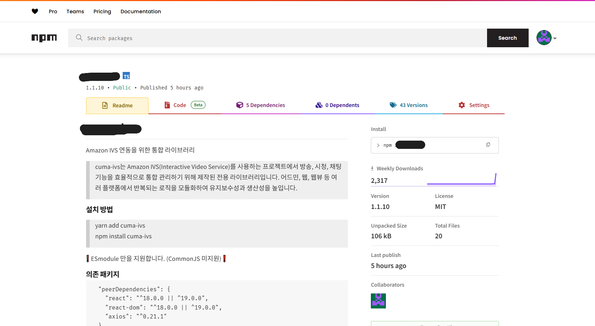Open the Pricing link
Image resolution: width=595 pixels, height=326 pixels.
[102, 11]
